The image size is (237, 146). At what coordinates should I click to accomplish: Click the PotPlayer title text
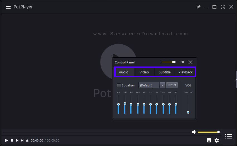23,7
